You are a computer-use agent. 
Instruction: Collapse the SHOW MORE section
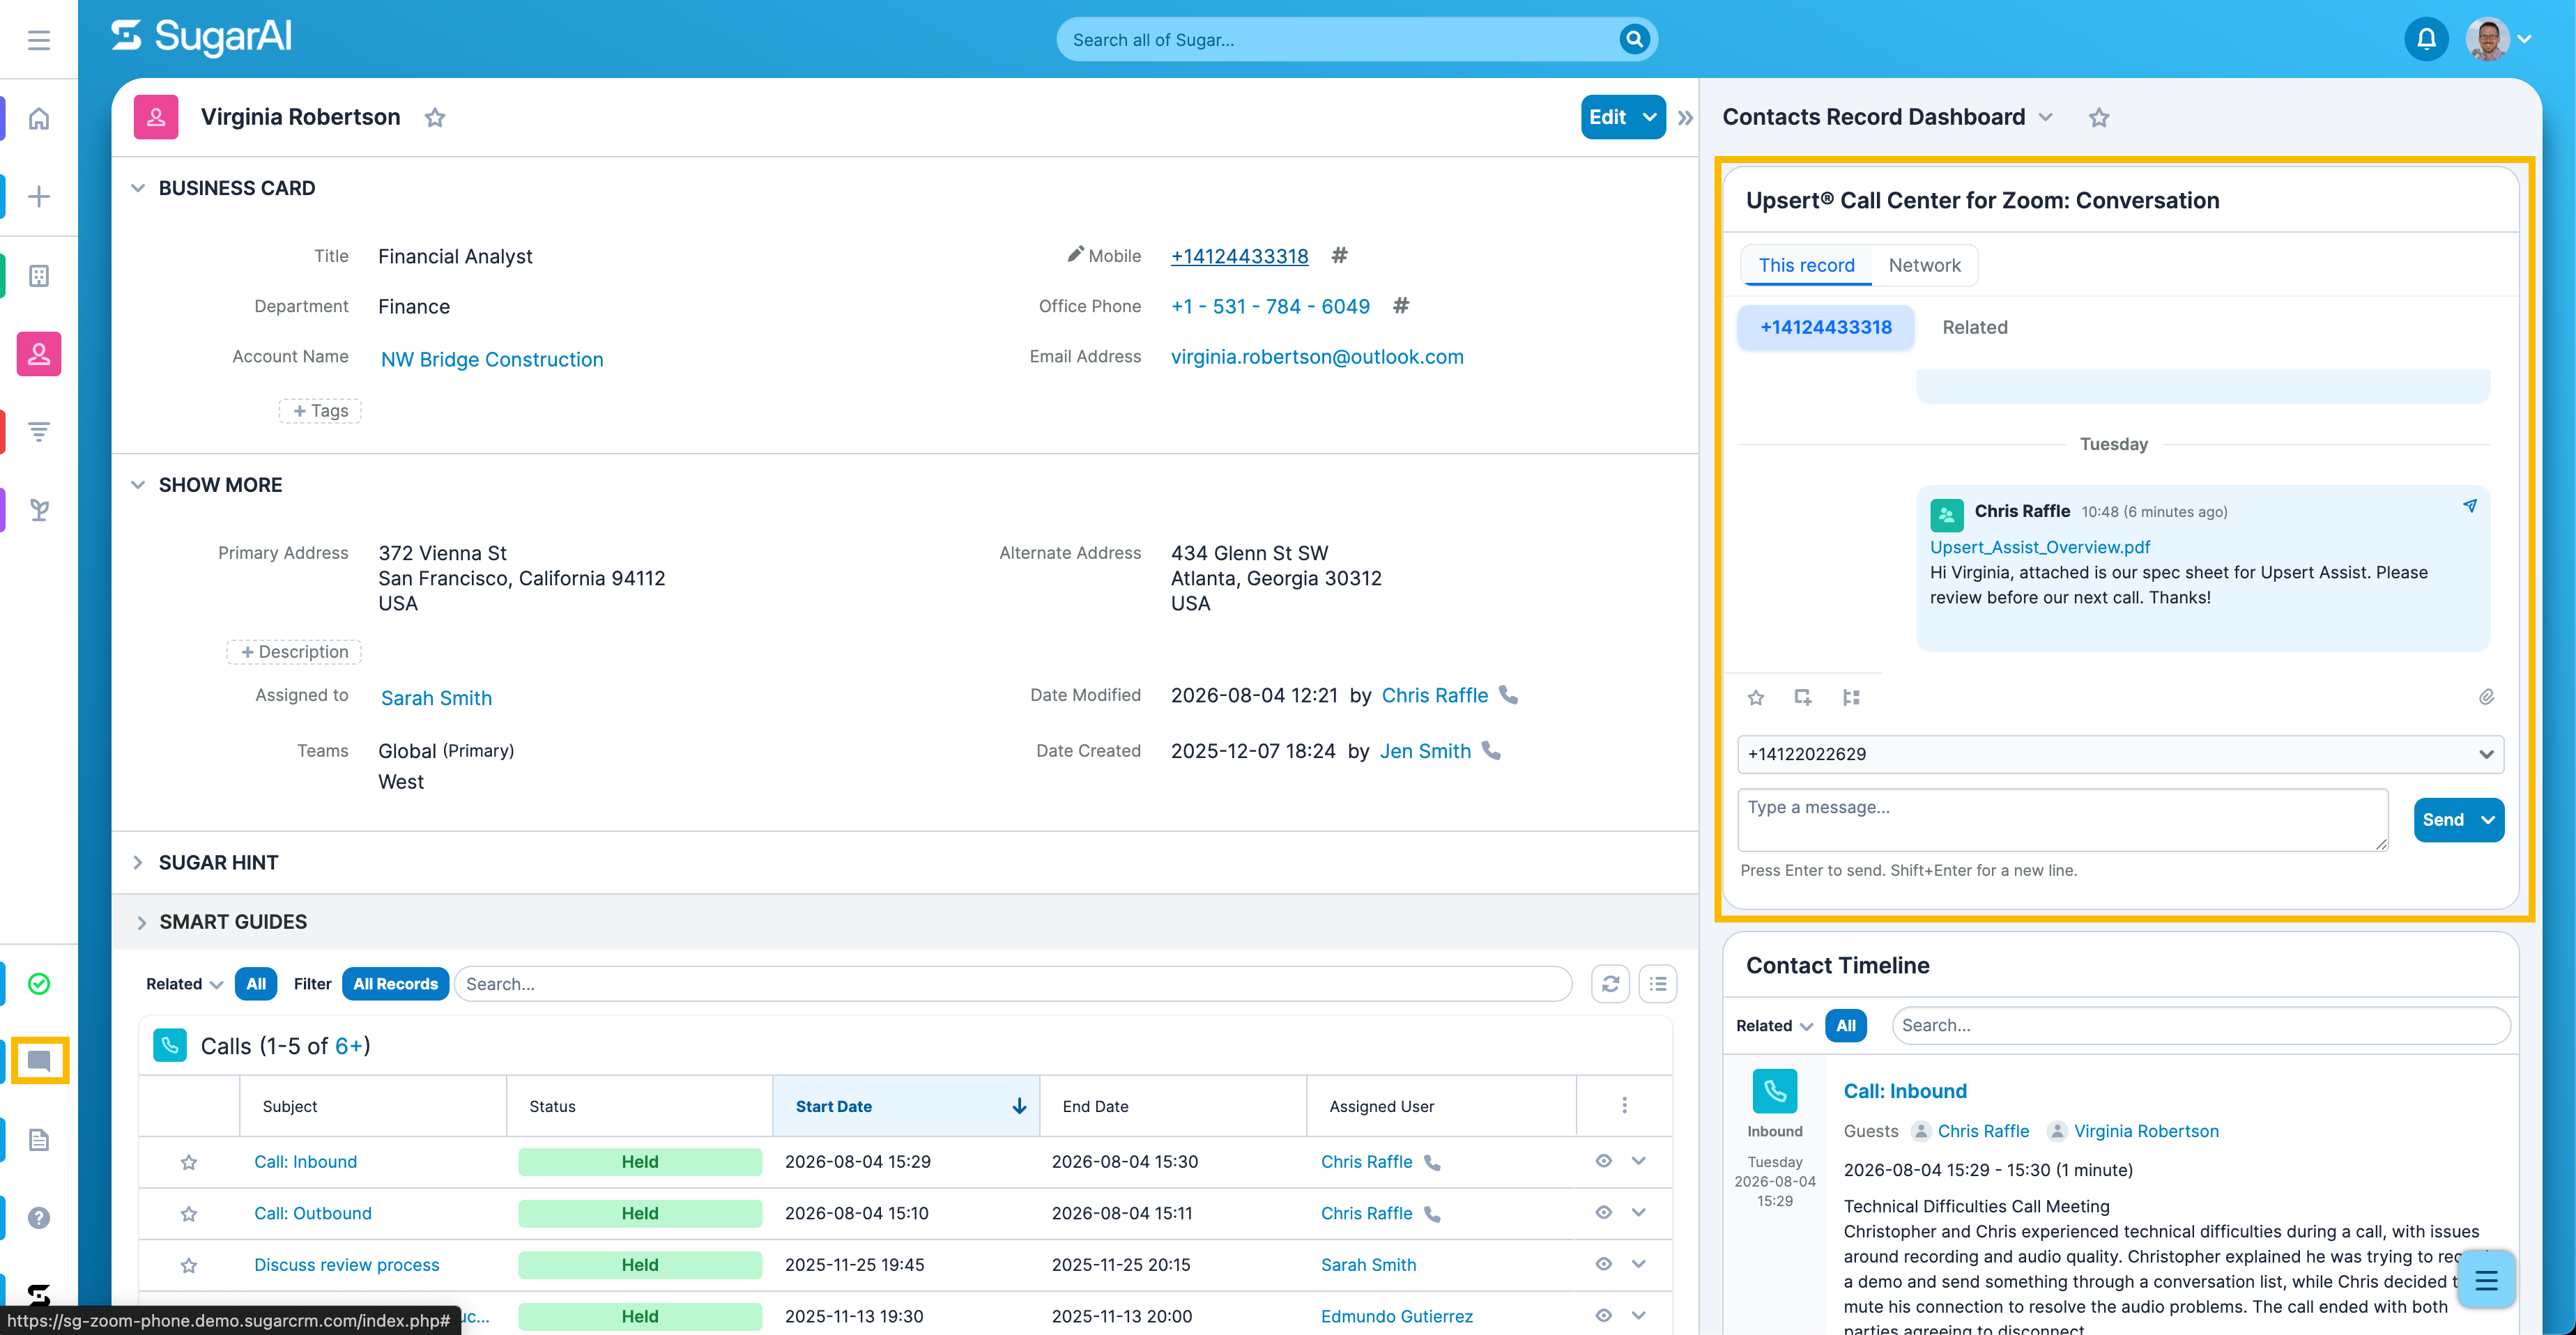point(138,485)
